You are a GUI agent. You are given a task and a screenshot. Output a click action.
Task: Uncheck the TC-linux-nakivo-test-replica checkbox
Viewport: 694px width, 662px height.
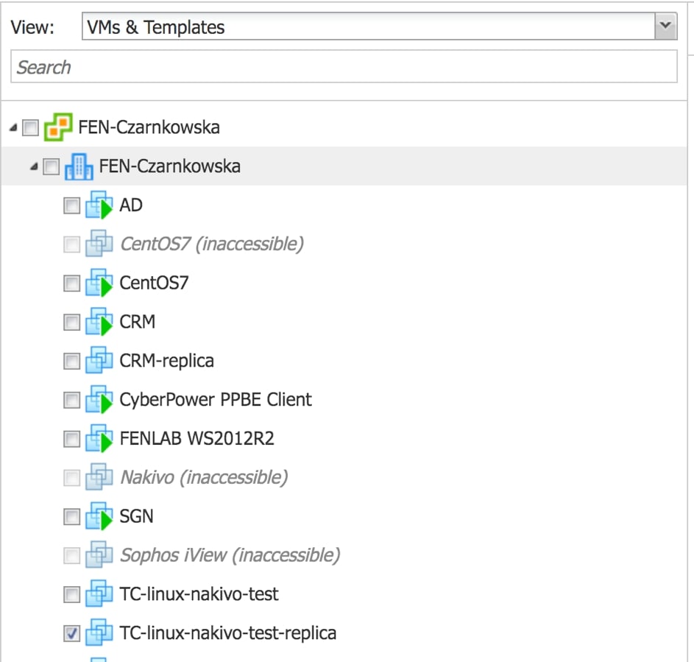coord(71,633)
